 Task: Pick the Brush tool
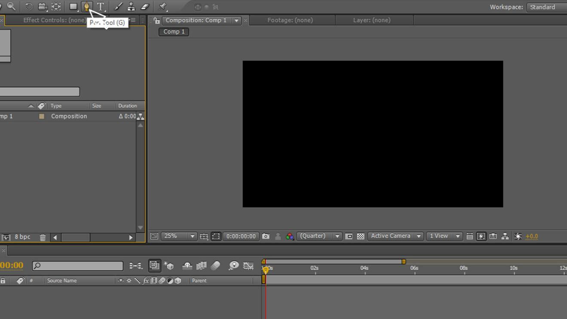118,6
